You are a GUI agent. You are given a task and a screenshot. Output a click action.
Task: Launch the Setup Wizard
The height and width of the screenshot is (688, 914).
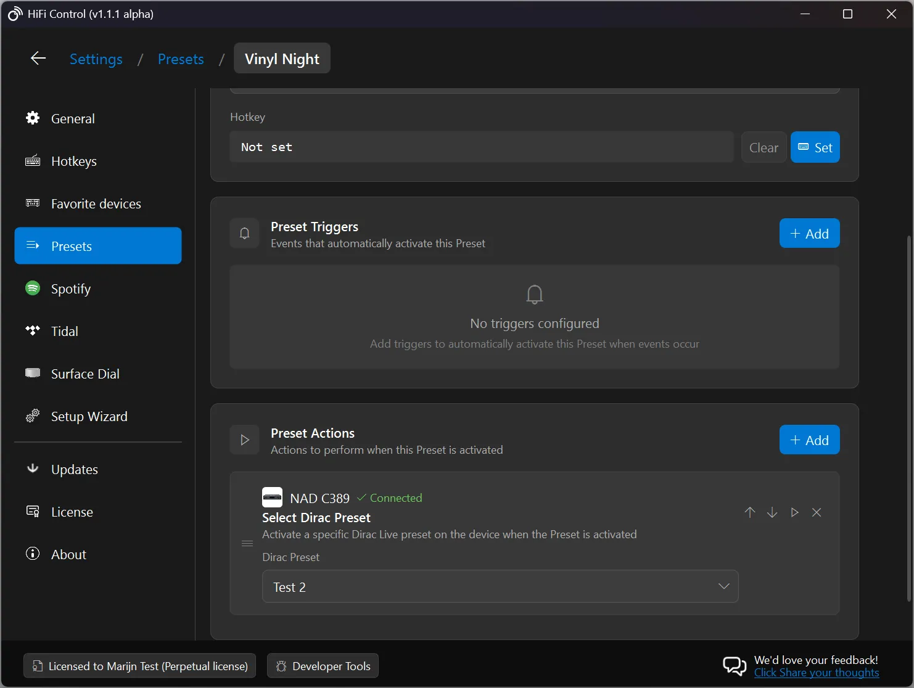coord(88,416)
